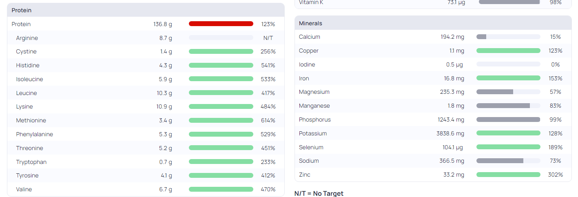Click the red Protein progress bar

coord(221,24)
